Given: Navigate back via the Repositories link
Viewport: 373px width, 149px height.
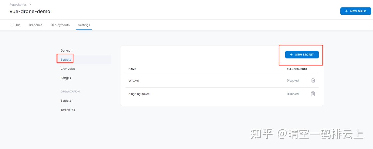Looking at the screenshot, I should [18, 4].
